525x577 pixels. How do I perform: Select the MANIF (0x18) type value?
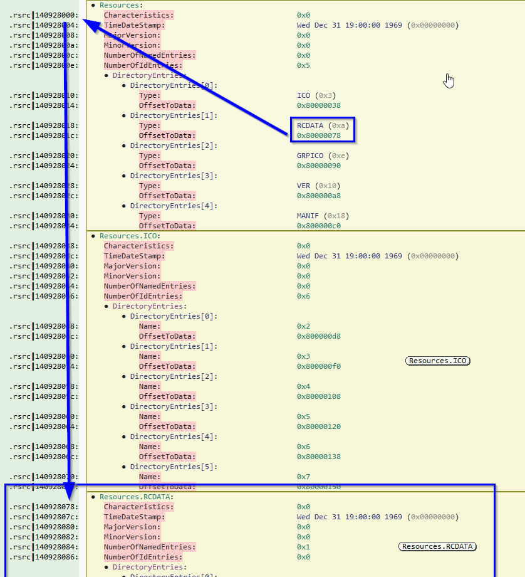click(x=323, y=216)
